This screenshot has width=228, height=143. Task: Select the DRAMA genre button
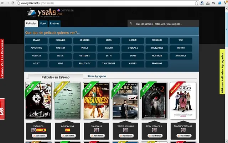click(x=36, y=40)
